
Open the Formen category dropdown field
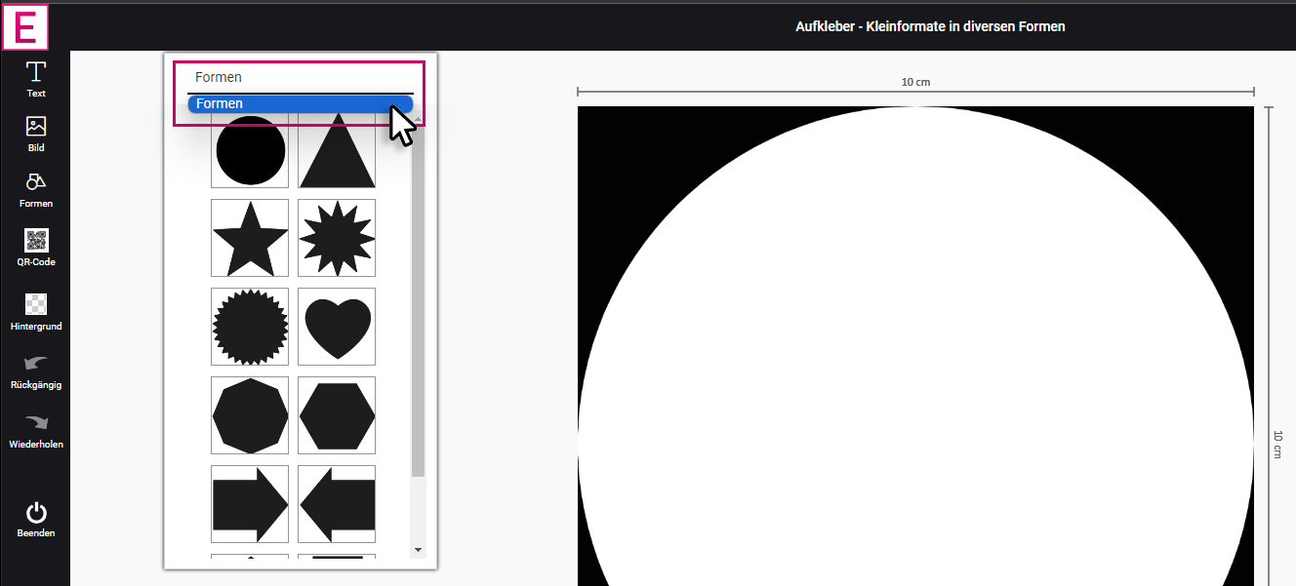[300, 78]
